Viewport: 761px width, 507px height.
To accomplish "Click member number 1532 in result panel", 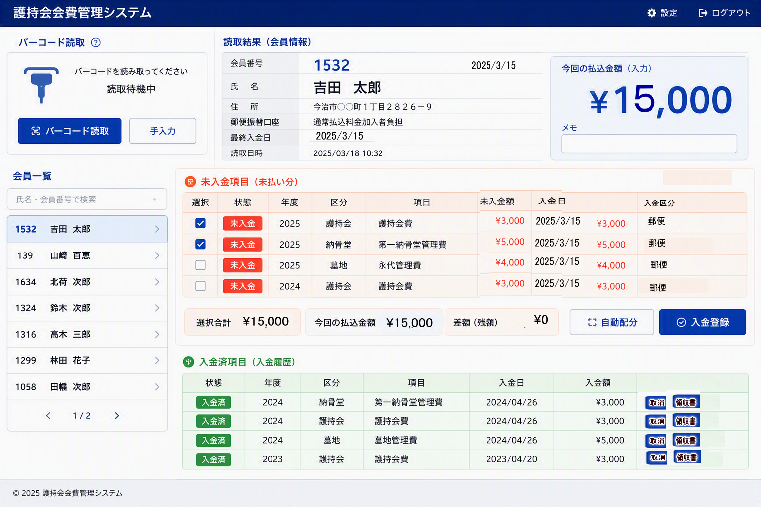I will click(331, 65).
